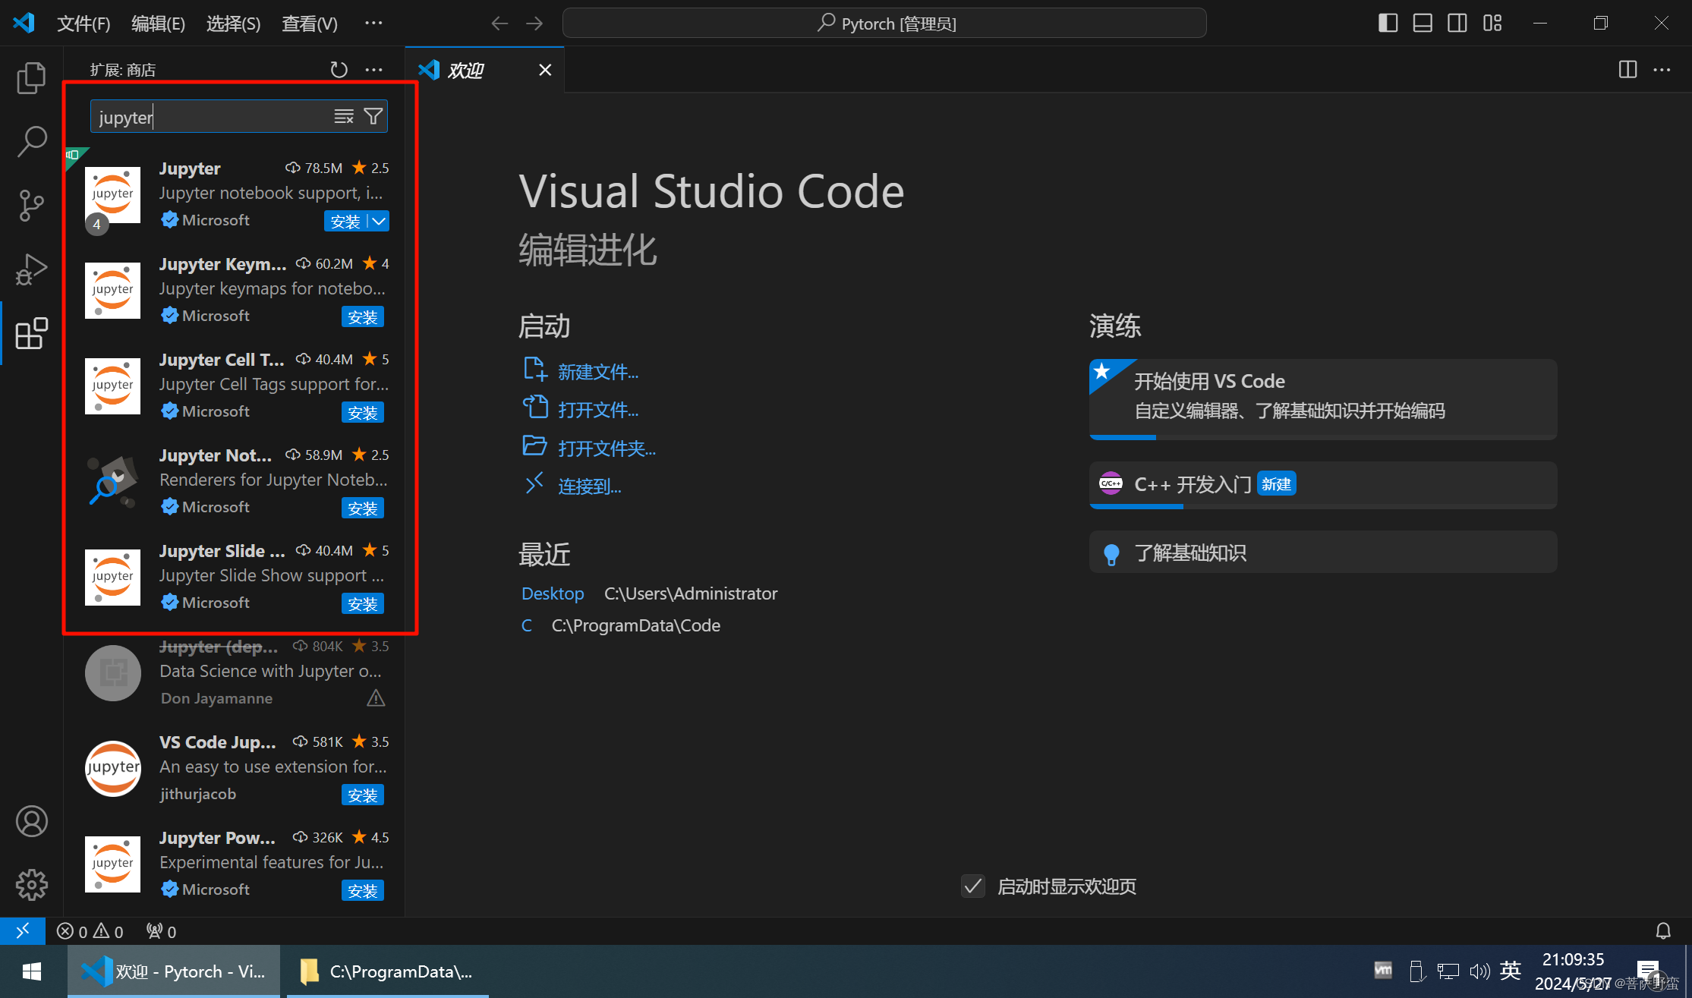Open the 选择(S) menu
This screenshot has height=998, width=1692.
pyautogui.click(x=233, y=24)
